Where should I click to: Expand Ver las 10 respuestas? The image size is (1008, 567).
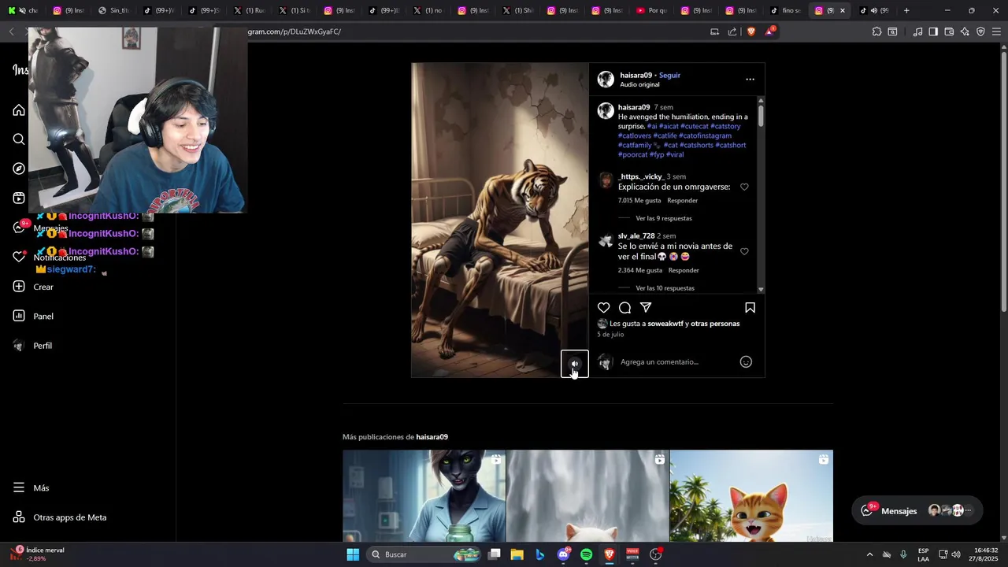coord(665,288)
